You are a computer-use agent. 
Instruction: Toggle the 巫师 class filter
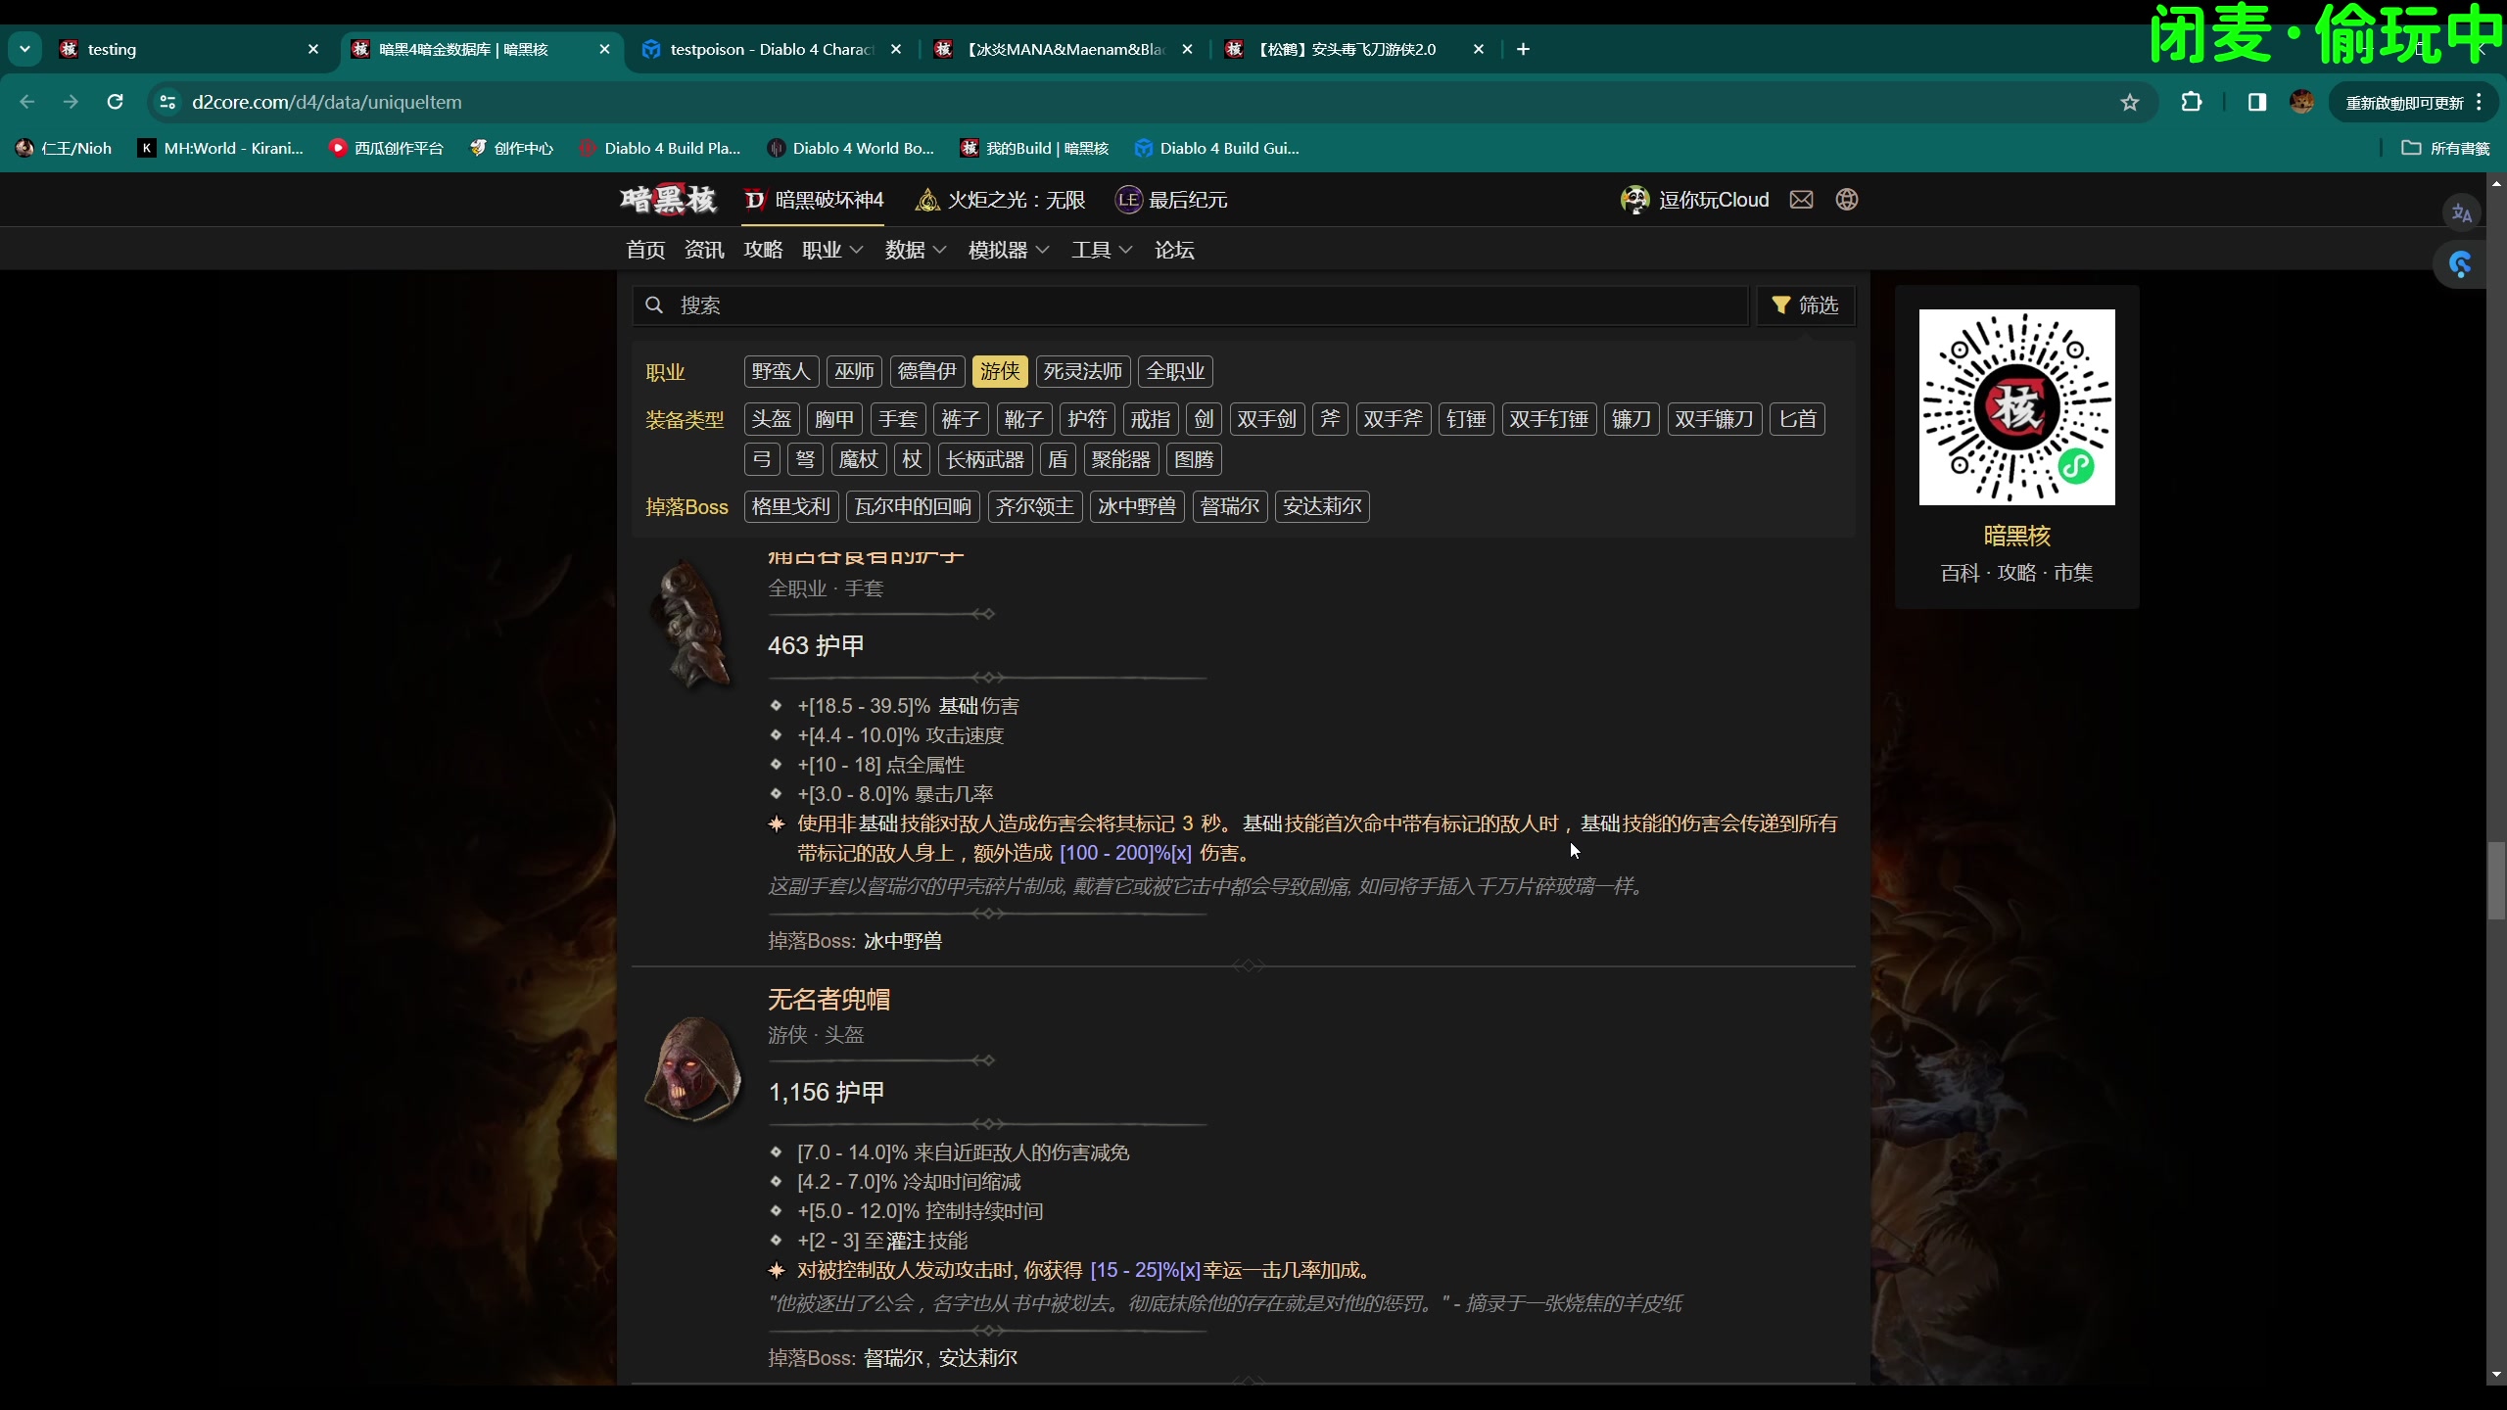pos(854,371)
